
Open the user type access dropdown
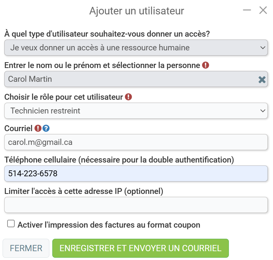[x=136, y=47]
